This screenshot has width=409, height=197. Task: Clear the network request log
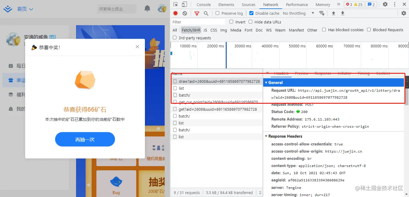click(185, 13)
